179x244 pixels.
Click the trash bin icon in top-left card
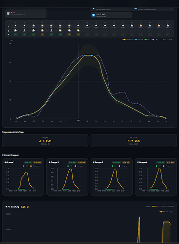click(x=8, y=14)
